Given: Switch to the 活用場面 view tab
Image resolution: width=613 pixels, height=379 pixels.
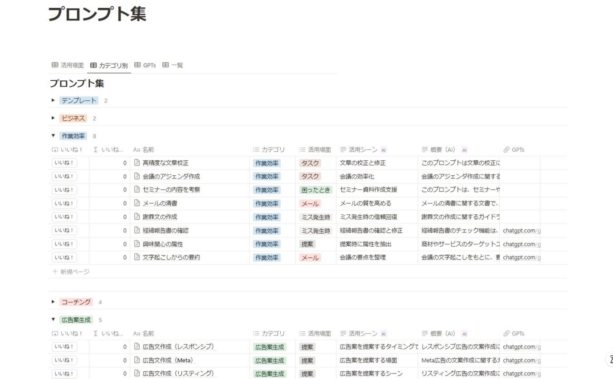Looking at the screenshot, I should point(68,65).
